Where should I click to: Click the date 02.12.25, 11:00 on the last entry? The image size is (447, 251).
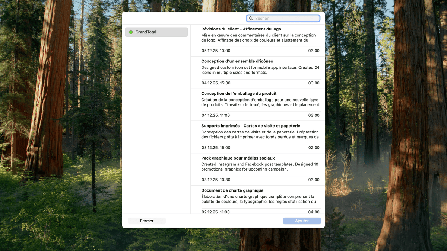(215, 212)
